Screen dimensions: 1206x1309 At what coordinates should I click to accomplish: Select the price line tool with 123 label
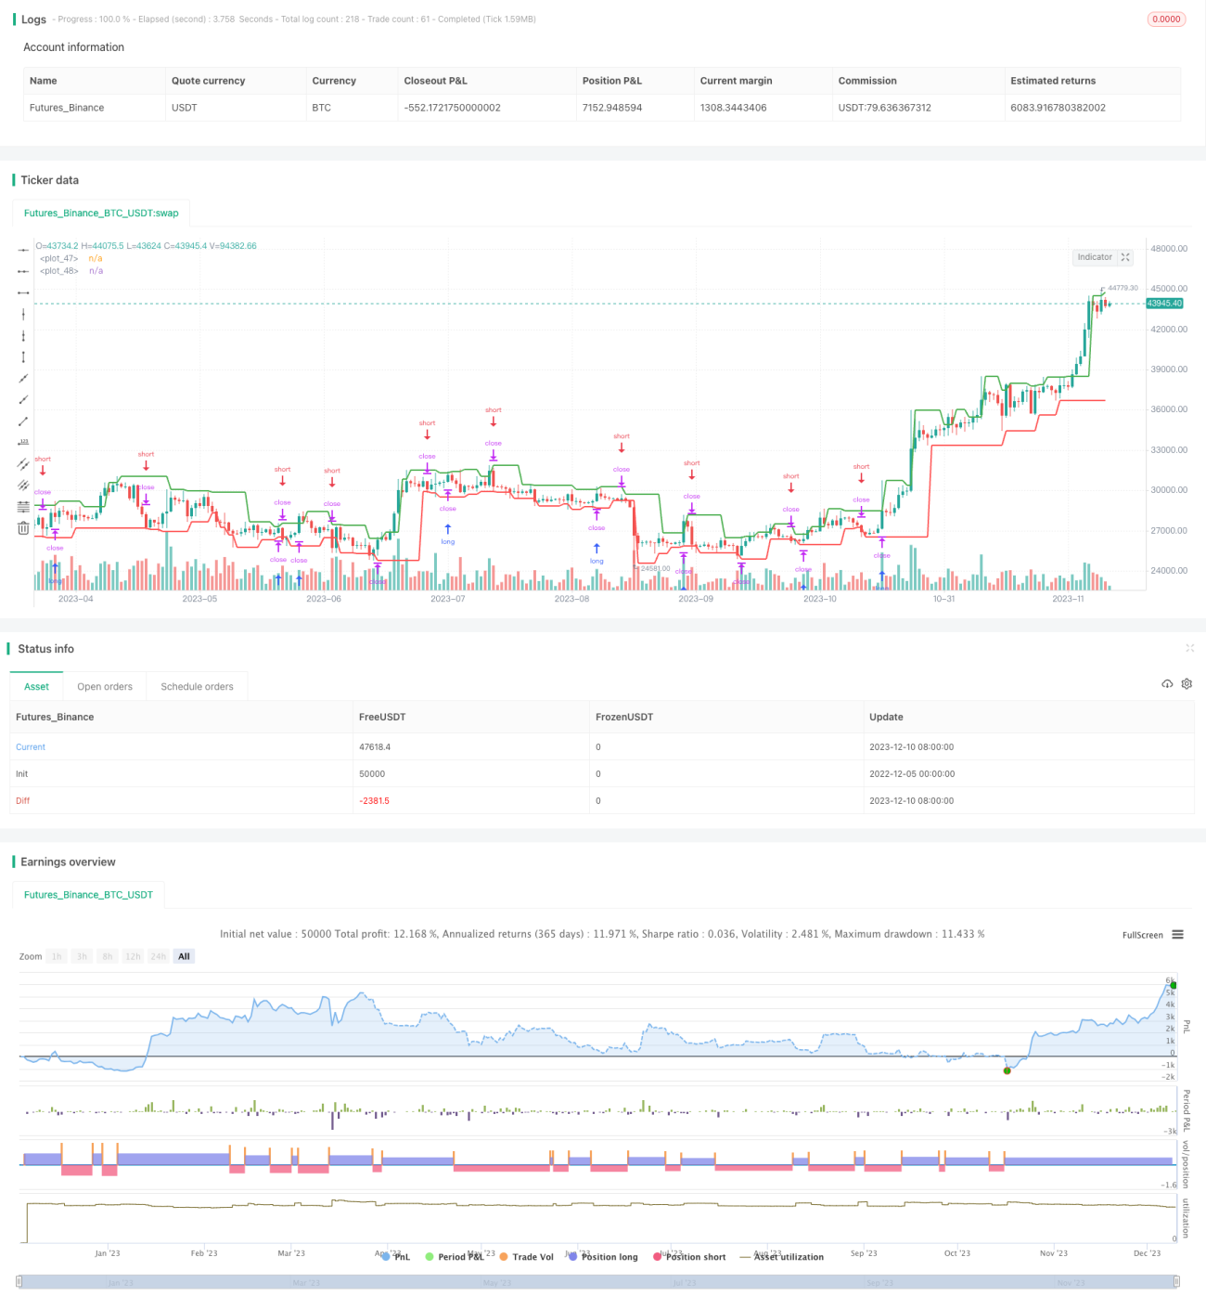tap(23, 442)
